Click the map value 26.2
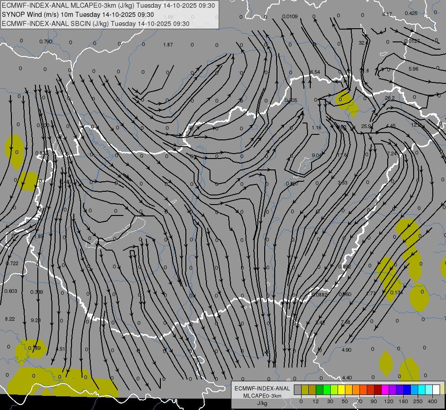This screenshot has width=446, height=410. coord(390,98)
